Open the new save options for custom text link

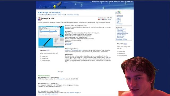tap(48, 94)
